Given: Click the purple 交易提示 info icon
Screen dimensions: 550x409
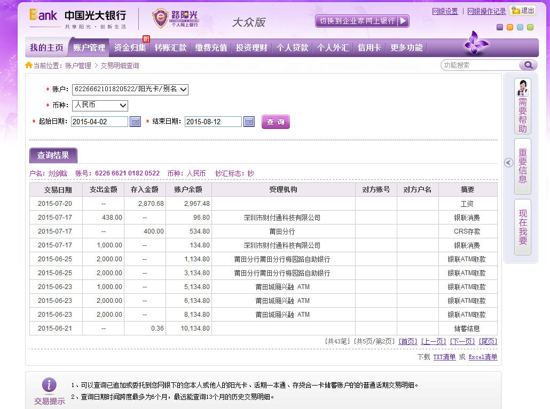Looking at the screenshot, I should pyautogui.click(x=49, y=385).
